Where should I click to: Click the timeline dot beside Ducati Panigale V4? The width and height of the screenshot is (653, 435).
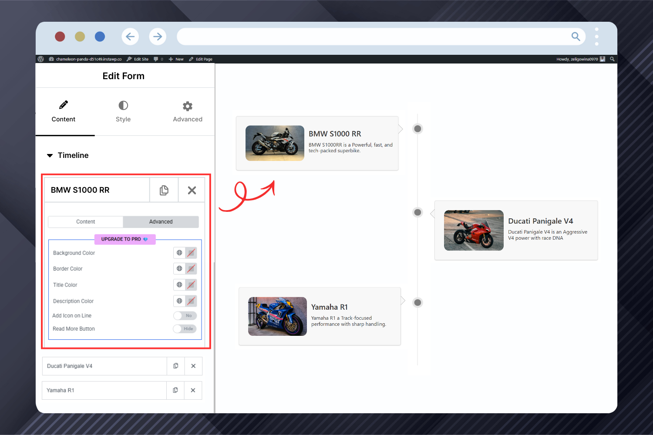pyautogui.click(x=417, y=212)
